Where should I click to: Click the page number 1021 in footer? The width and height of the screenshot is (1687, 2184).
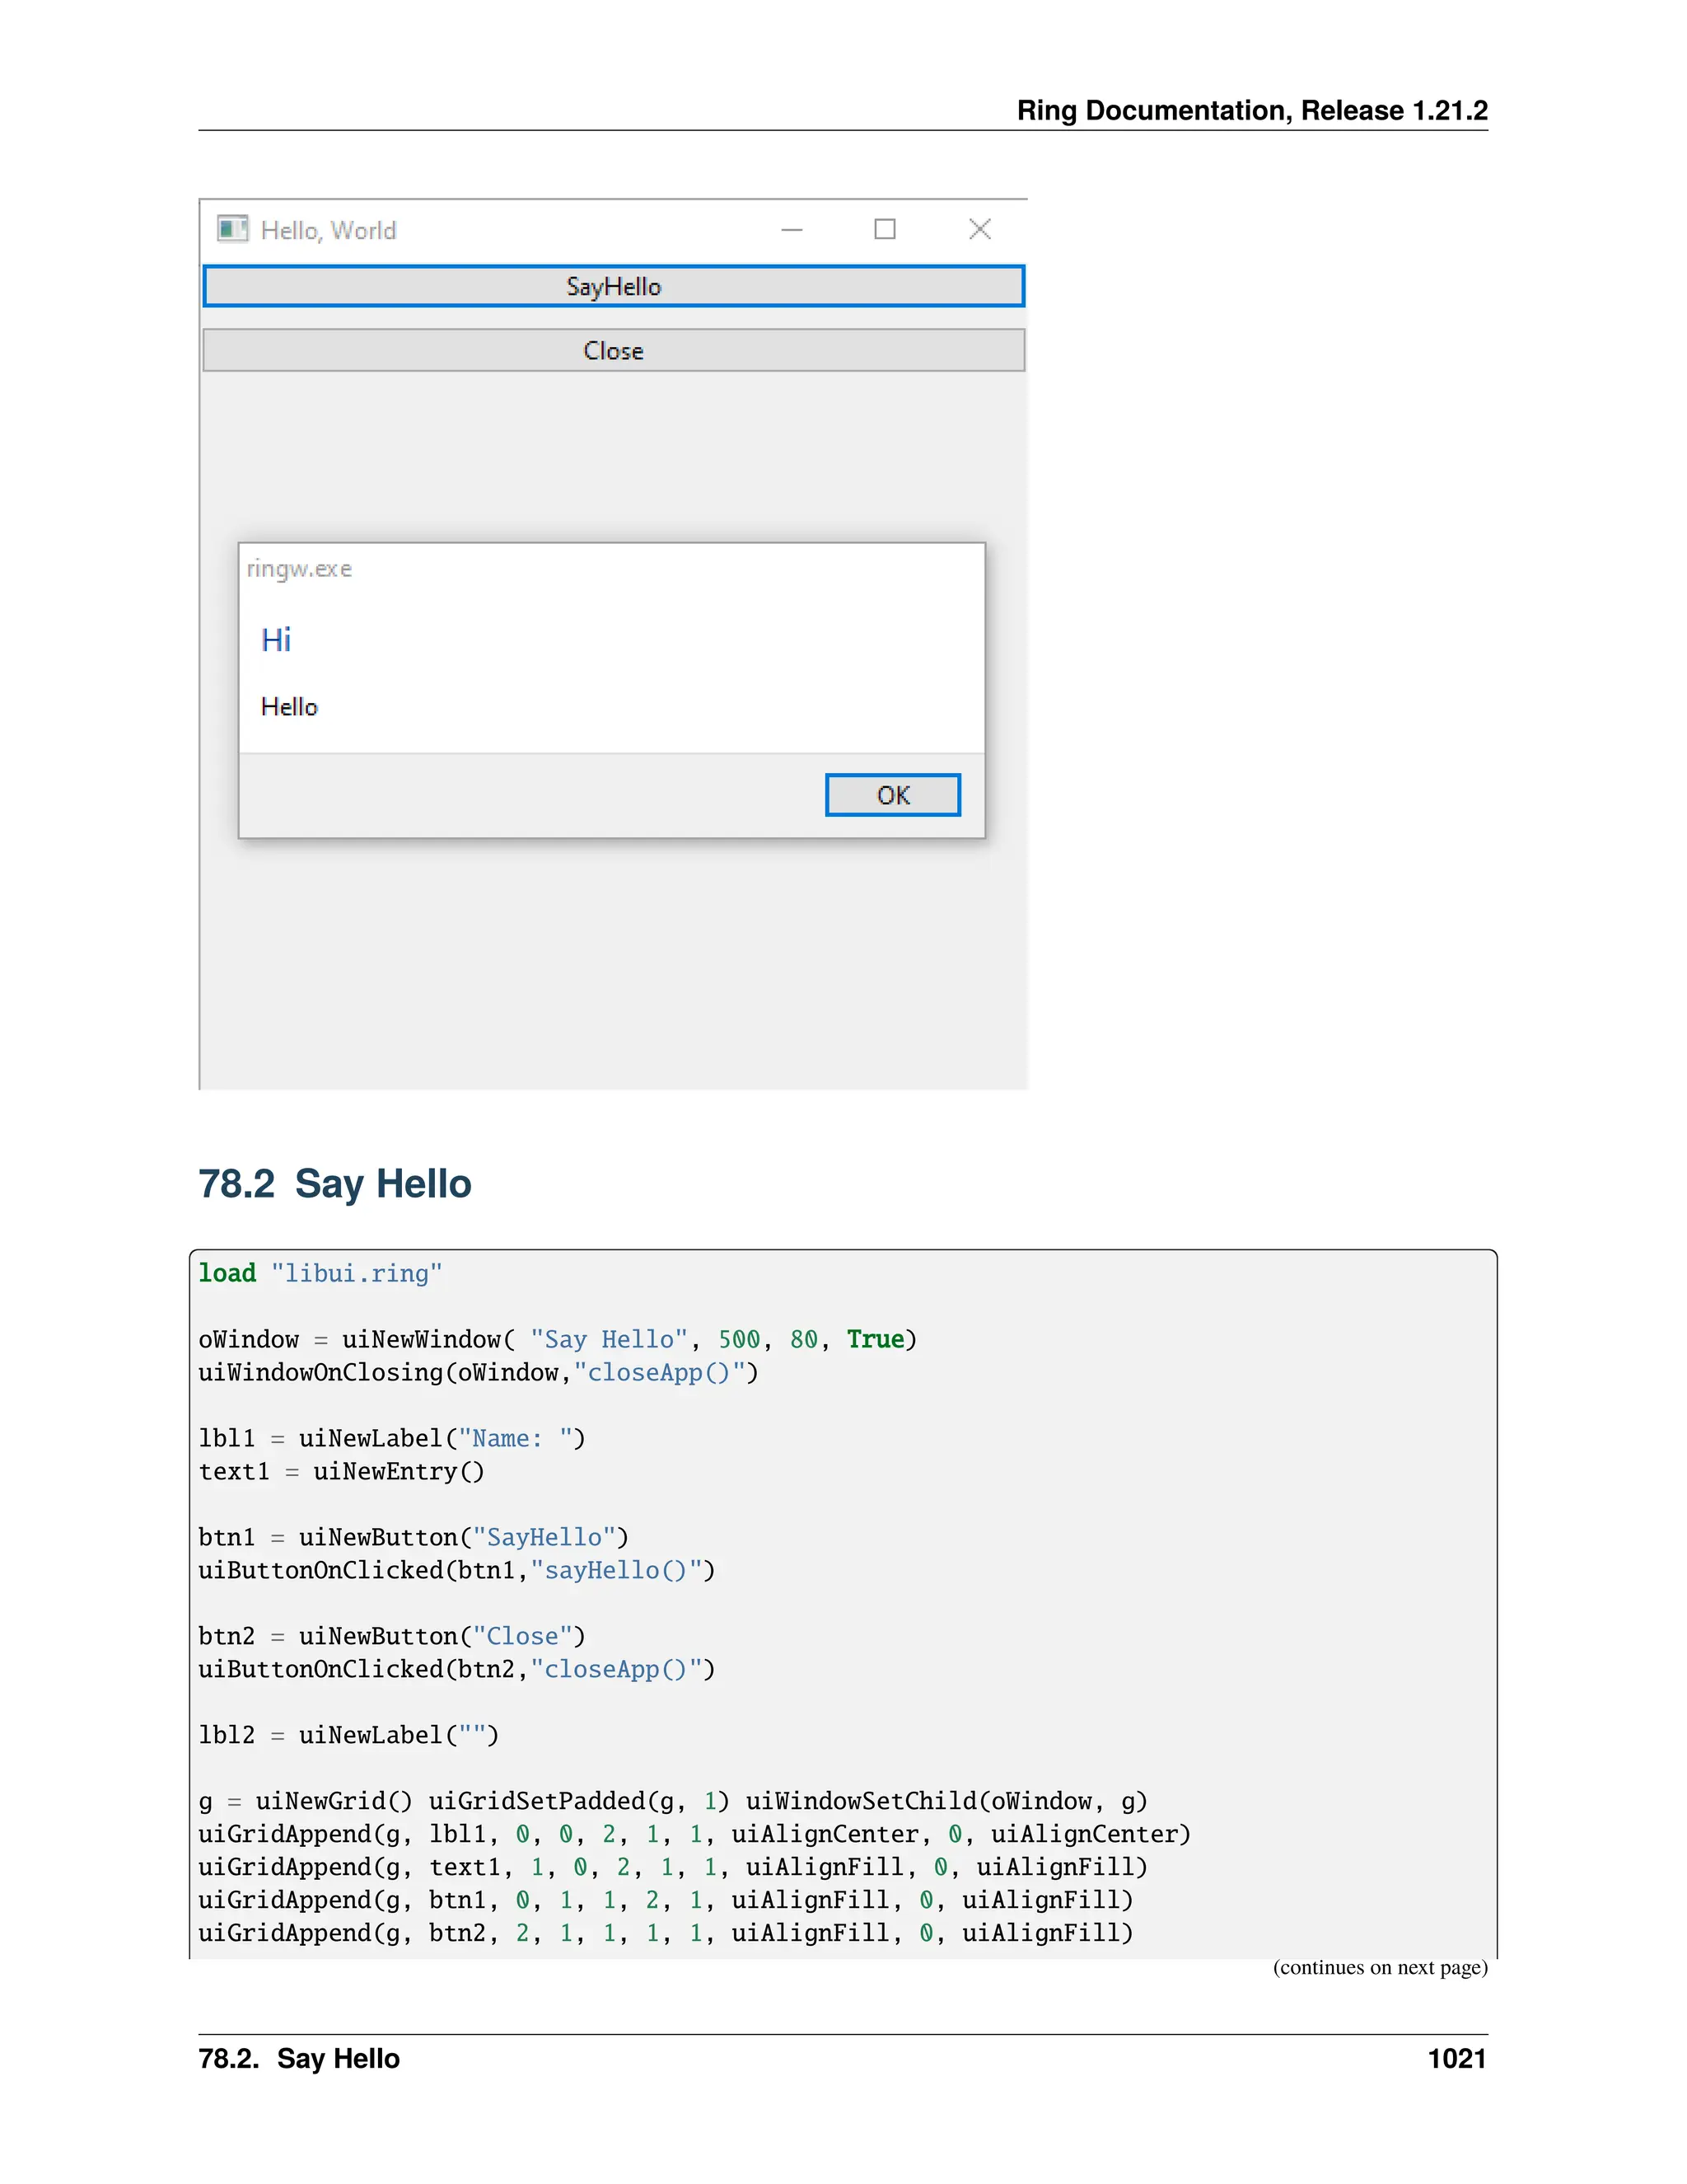[1456, 2058]
